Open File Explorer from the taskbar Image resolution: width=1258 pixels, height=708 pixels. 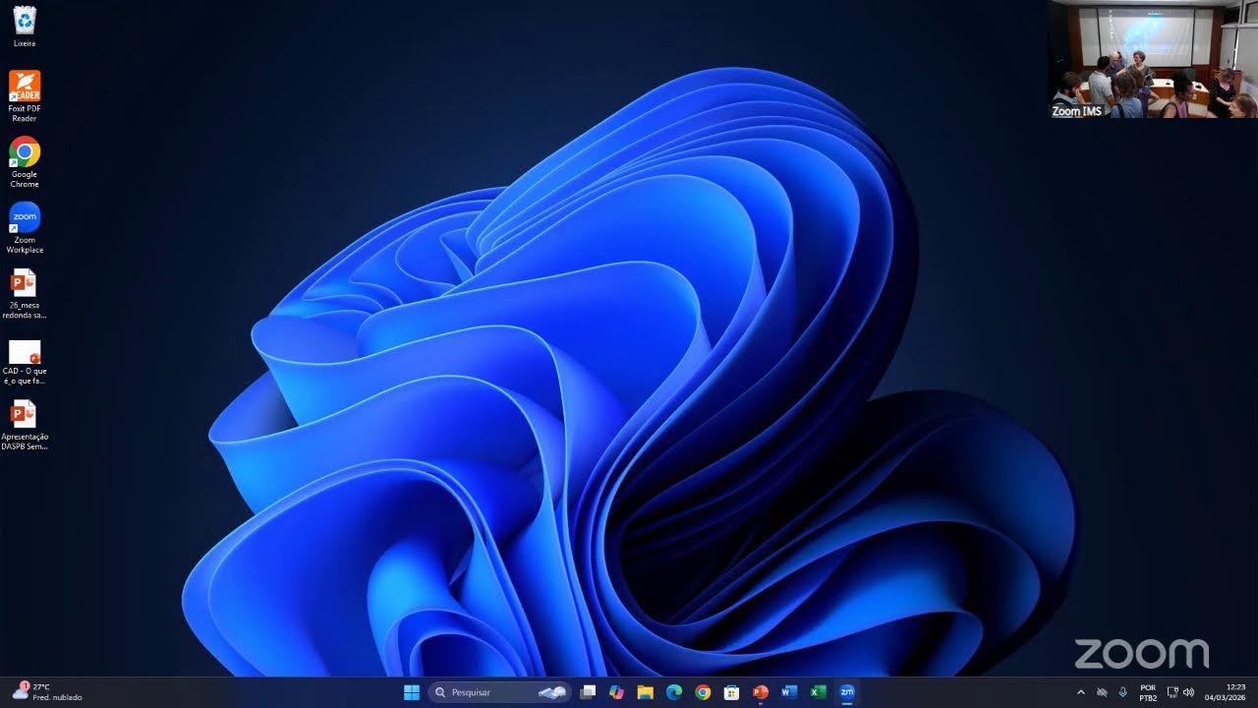pos(645,692)
